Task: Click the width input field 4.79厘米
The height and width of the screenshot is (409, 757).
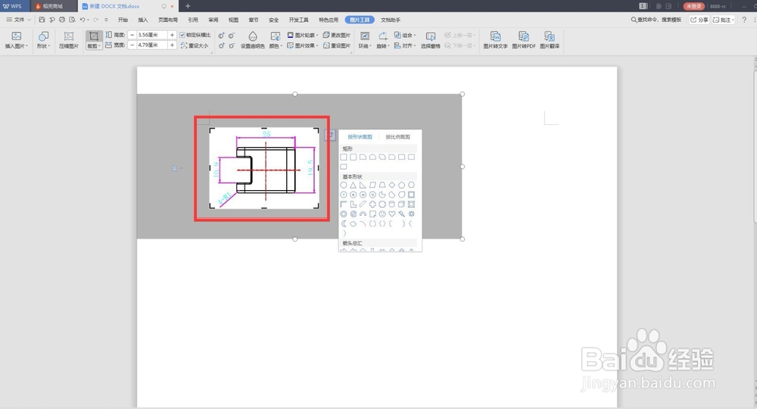Action: coord(151,45)
